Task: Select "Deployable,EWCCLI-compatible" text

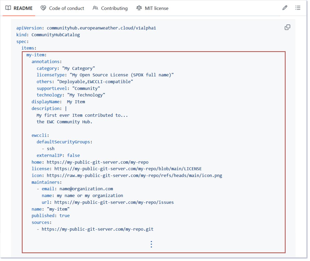Action: pyautogui.click(x=95, y=82)
